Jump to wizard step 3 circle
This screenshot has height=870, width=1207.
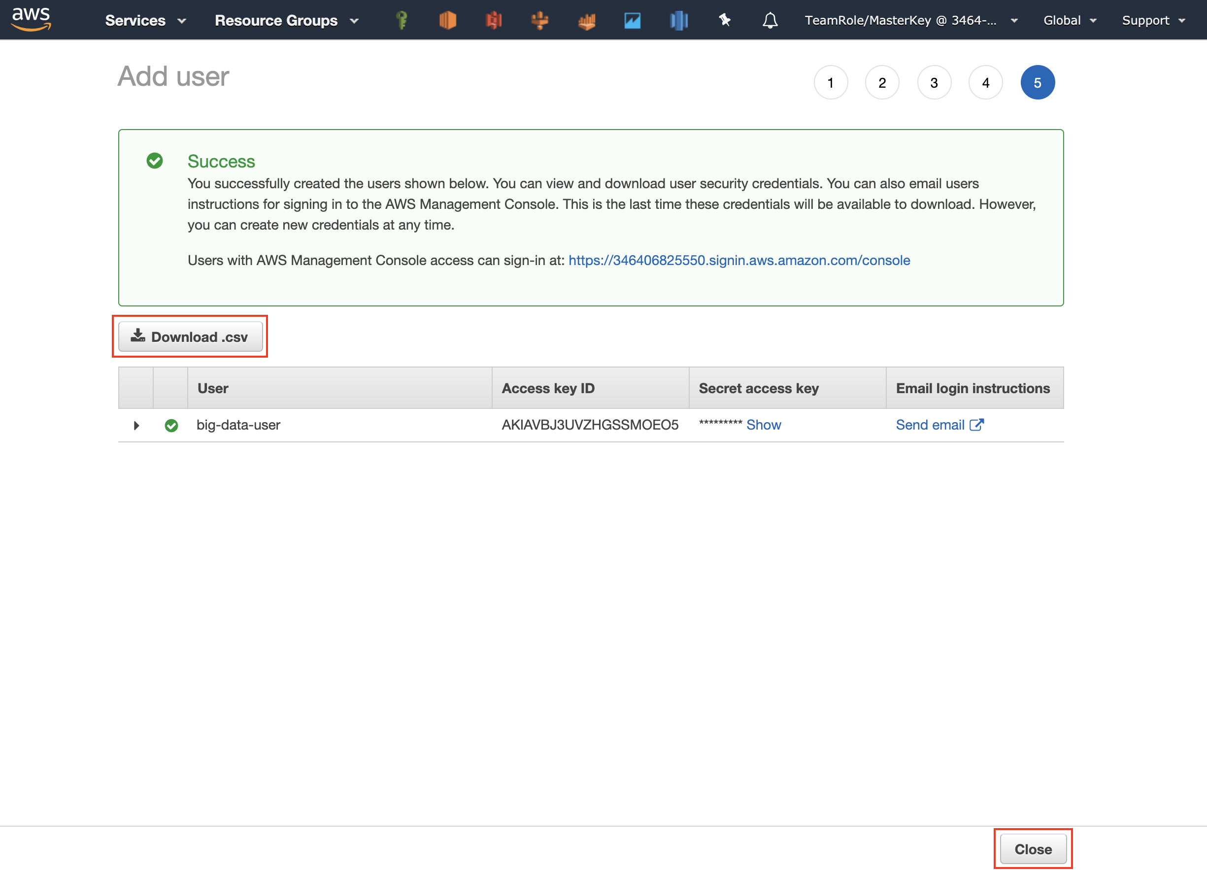pyautogui.click(x=934, y=82)
